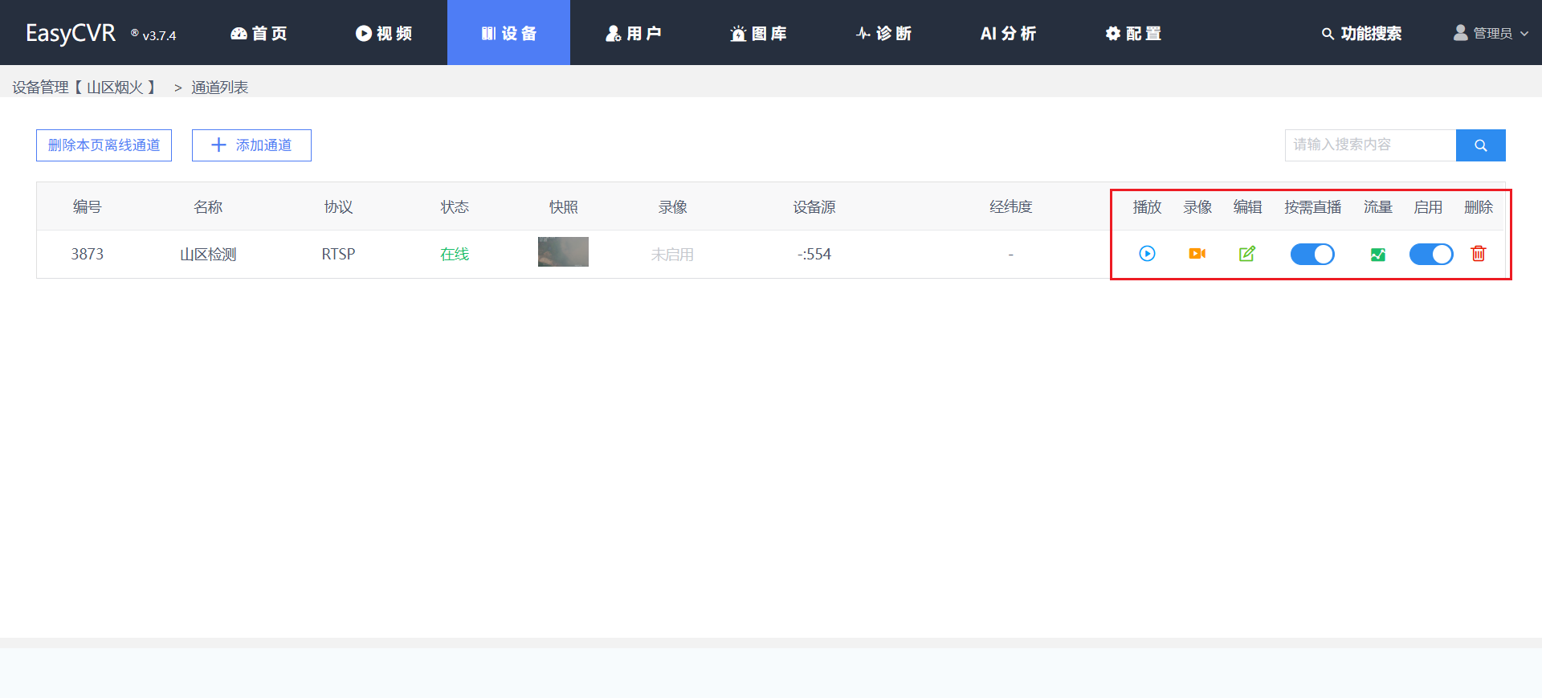The image size is (1542, 698).
Task: Delete channel 3873 with trash icon
Action: coord(1478,254)
